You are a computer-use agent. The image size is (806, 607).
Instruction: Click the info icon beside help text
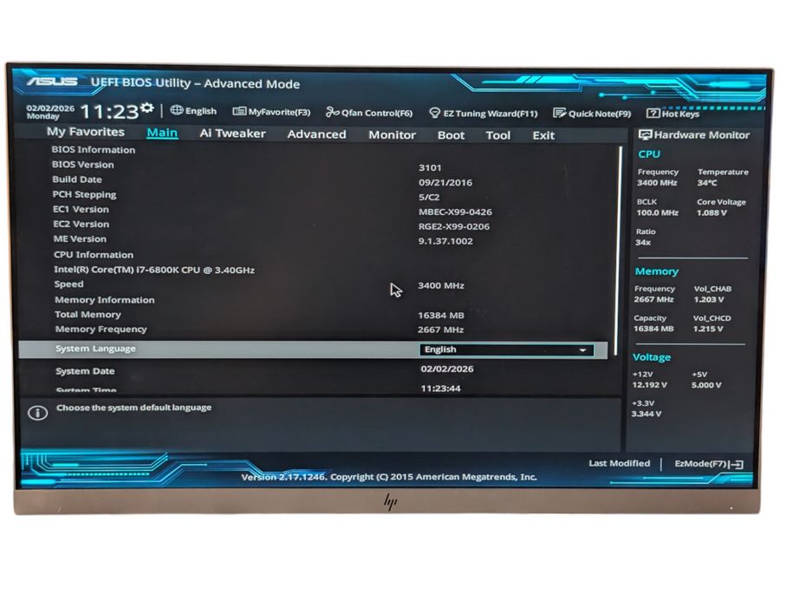click(37, 413)
